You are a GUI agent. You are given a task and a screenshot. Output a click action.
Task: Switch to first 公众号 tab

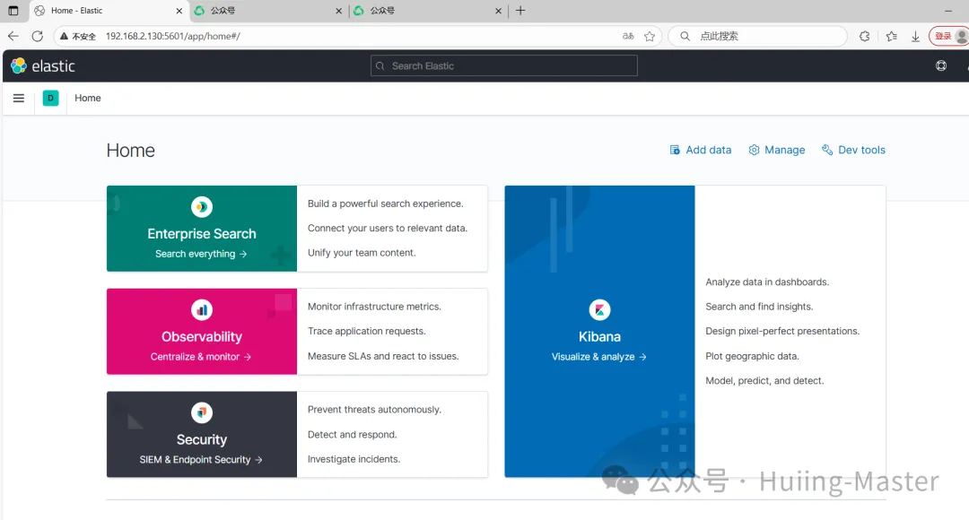tap(269, 11)
